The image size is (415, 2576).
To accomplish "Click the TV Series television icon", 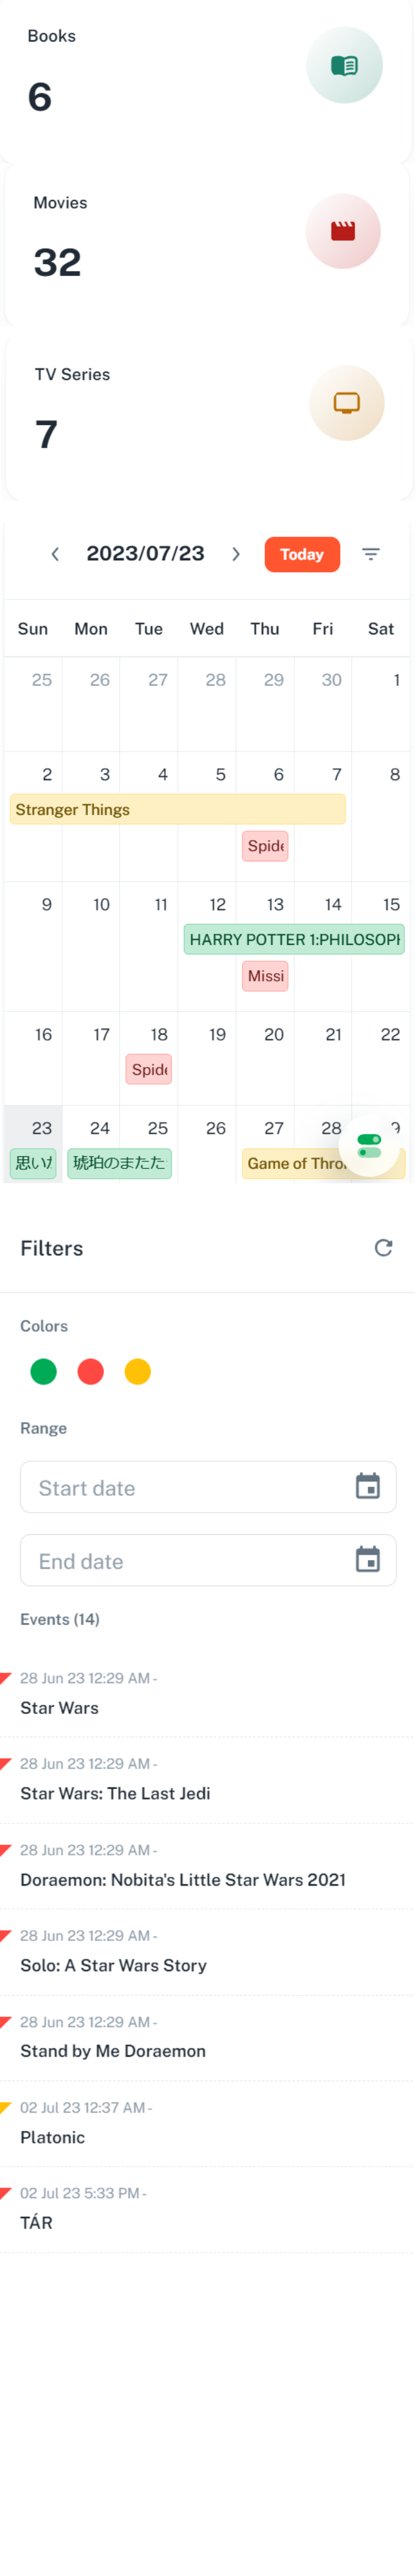I will pos(346,403).
